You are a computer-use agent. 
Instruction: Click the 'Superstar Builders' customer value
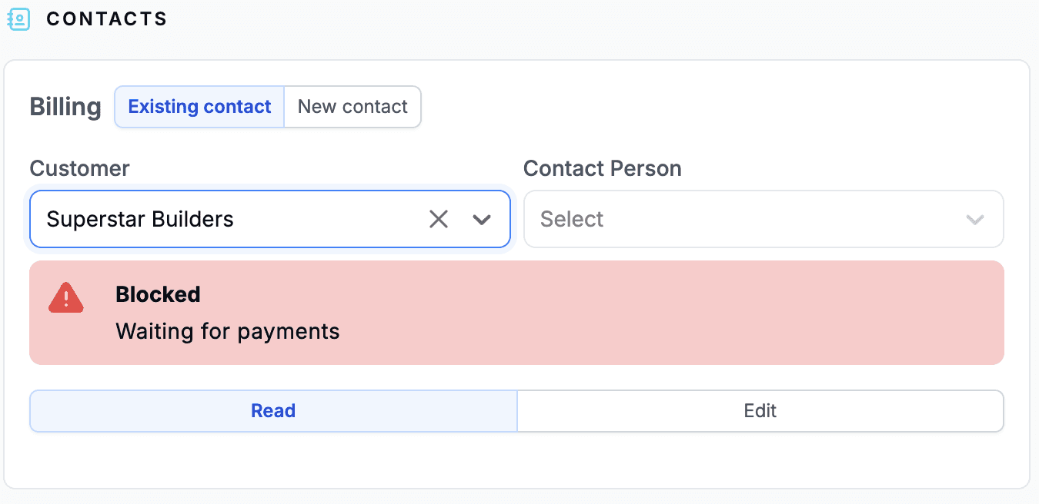[140, 220]
